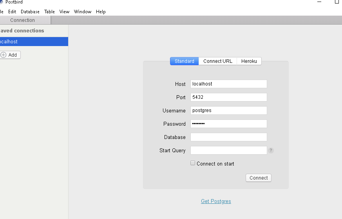Open the Table menu

pos(49,12)
